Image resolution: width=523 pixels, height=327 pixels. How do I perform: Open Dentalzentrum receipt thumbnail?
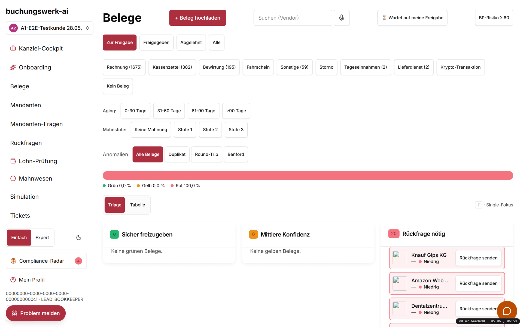coord(400,309)
